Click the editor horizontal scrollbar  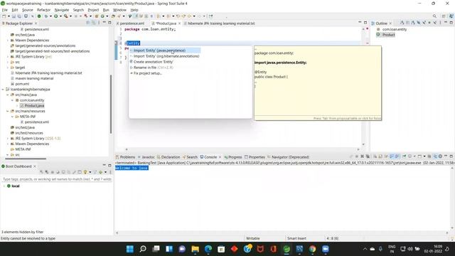(x=242, y=149)
